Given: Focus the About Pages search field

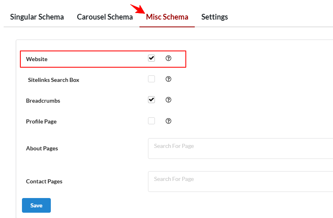Looking at the screenshot, I should point(240,148).
